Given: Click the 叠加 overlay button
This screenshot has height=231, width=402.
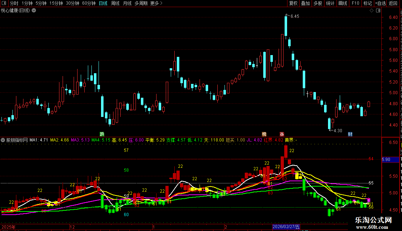Looking at the screenshot, I should pyautogui.click(x=306, y=3).
